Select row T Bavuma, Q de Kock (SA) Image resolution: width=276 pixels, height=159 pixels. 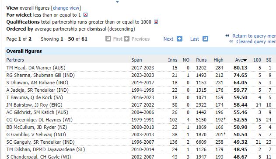click(x=141, y=97)
